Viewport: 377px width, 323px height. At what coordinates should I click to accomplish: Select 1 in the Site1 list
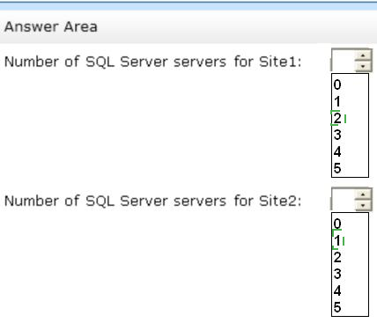(337, 101)
